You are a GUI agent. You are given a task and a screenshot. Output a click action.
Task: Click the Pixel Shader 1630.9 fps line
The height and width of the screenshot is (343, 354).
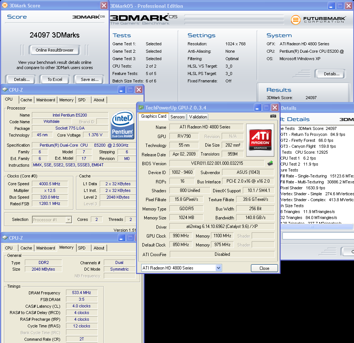[303, 188]
